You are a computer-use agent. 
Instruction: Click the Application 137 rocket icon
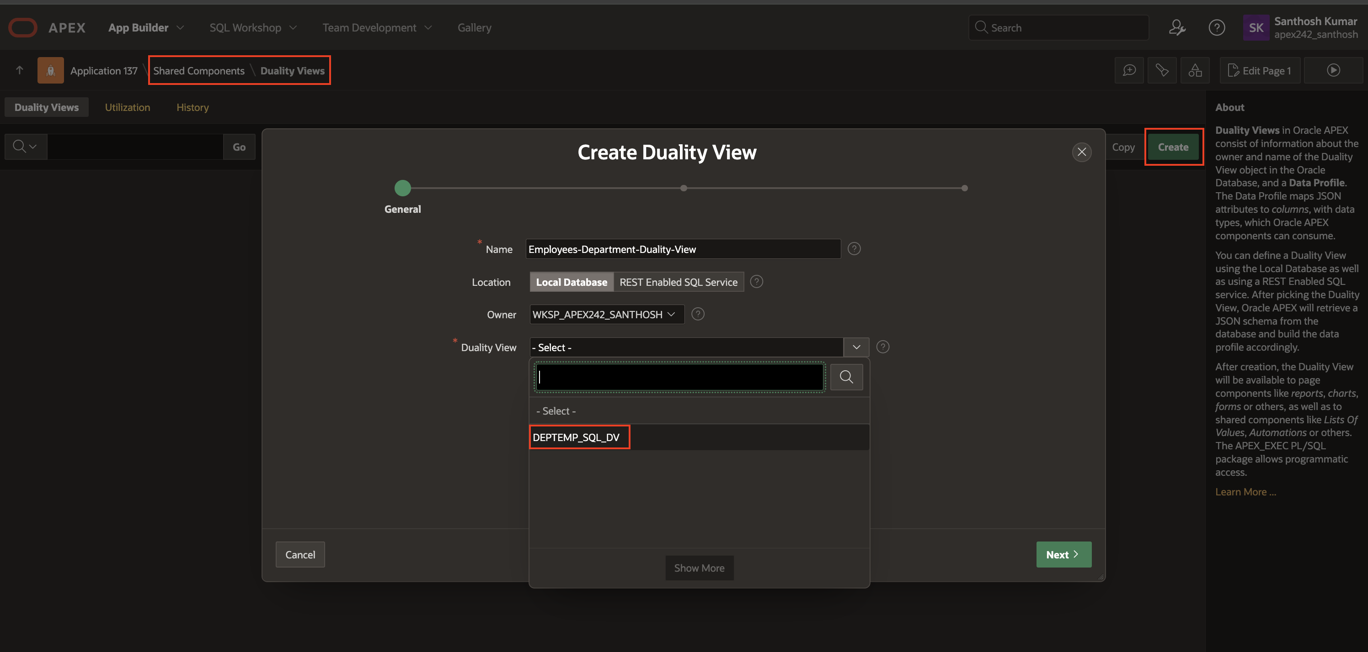click(50, 71)
